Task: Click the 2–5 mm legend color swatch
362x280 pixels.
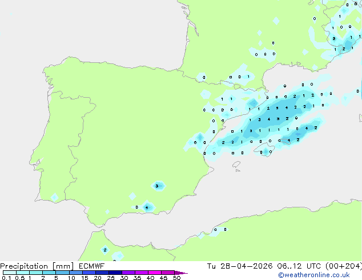Action: pyautogui.click(x=49, y=273)
